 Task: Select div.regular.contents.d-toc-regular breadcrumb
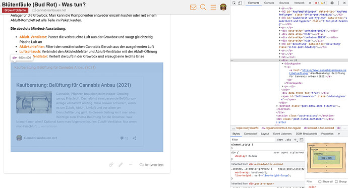click(x=281, y=128)
